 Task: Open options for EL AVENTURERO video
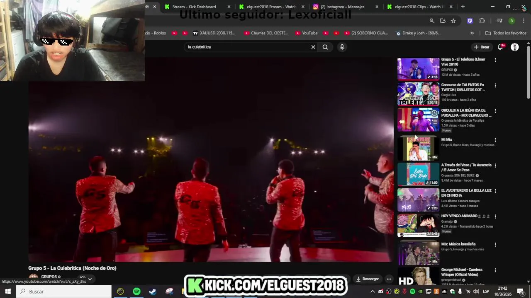pyautogui.click(x=495, y=191)
